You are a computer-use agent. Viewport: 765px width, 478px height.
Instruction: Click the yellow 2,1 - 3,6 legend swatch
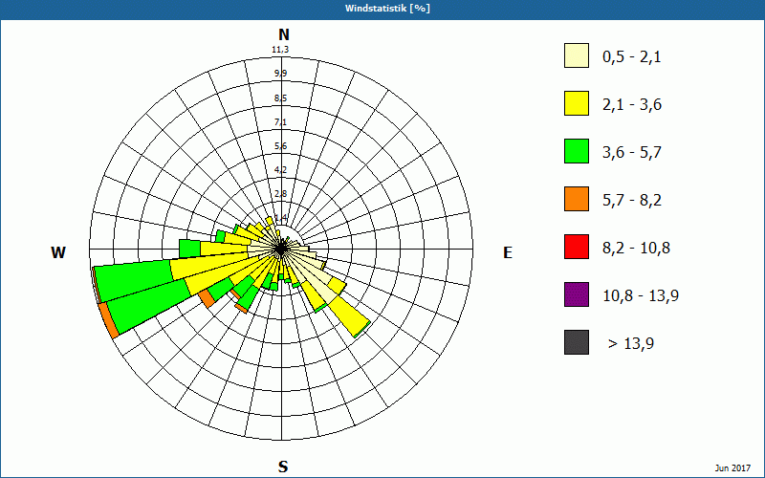pos(577,103)
